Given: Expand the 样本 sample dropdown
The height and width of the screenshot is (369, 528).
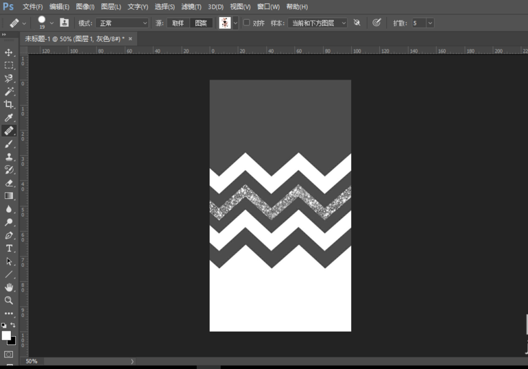Looking at the screenshot, I should coord(318,23).
